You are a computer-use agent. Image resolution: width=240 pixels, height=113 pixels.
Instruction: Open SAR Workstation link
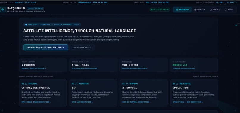click(82, 102)
